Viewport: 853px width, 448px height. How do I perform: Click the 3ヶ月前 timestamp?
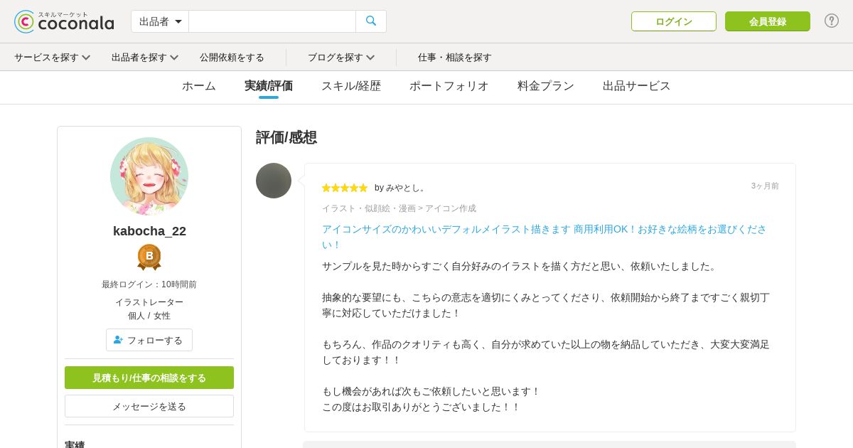(x=765, y=186)
